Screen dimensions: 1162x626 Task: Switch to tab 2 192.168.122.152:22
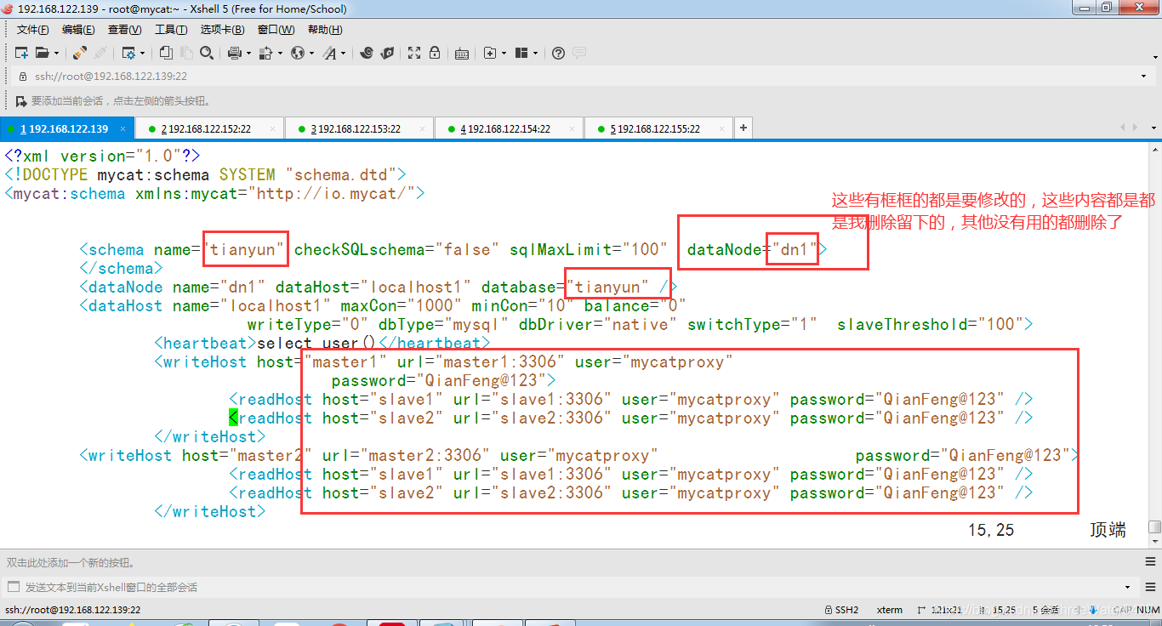coord(210,128)
